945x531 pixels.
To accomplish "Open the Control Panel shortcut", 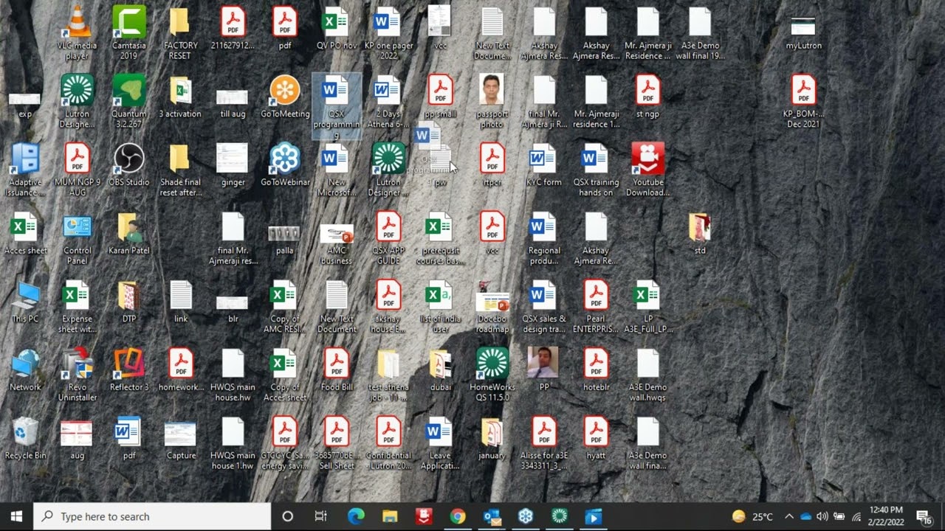I will point(77,237).
